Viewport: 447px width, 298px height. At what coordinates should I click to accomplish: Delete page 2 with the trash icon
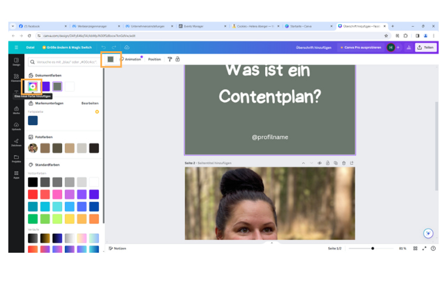click(344, 163)
